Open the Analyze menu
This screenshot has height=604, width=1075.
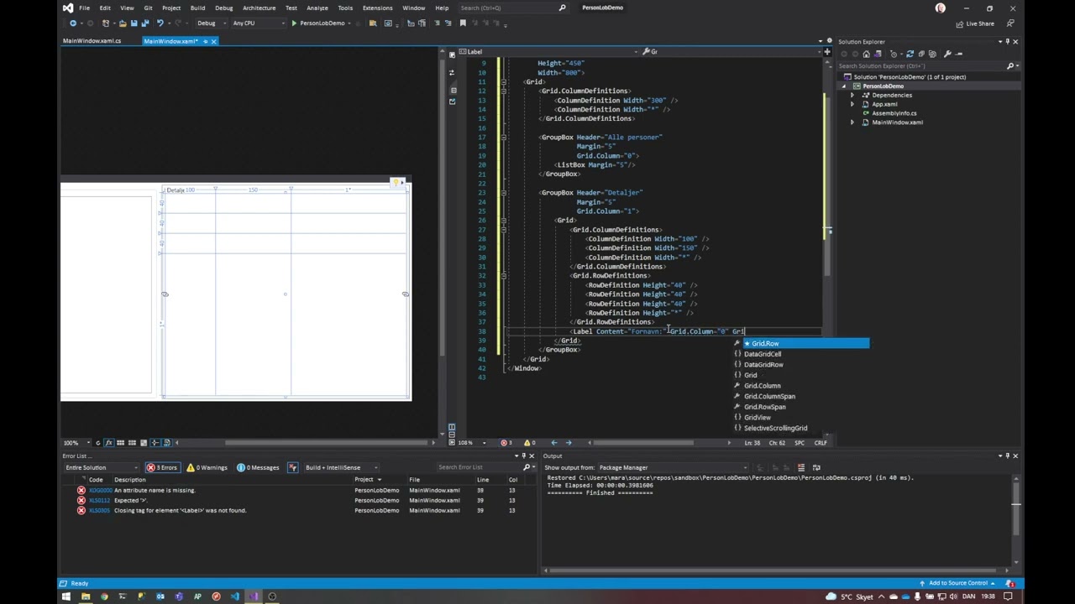(x=317, y=8)
